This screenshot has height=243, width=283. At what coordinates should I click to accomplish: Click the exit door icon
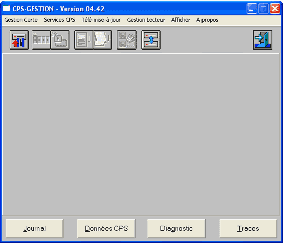pyautogui.click(x=263, y=40)
